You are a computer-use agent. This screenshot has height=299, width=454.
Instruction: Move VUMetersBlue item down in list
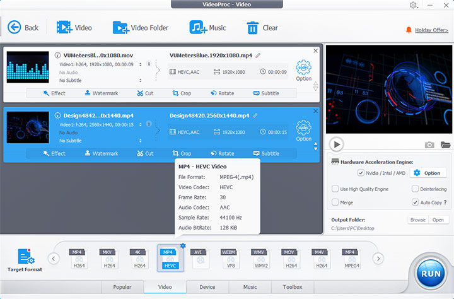pyautogui.click(x=316, y=89)
